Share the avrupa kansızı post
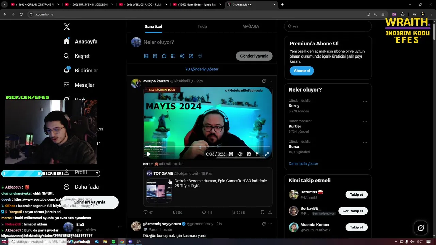 tap(270, 212)
